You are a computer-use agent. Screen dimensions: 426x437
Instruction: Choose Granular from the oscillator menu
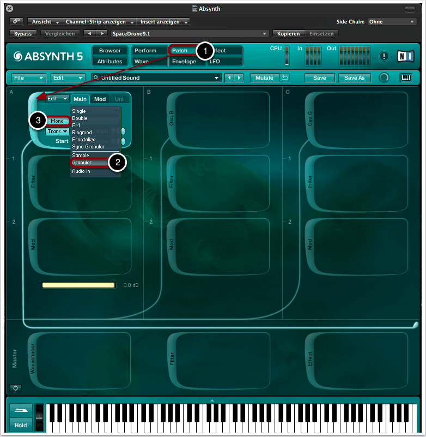pos(83,163)
